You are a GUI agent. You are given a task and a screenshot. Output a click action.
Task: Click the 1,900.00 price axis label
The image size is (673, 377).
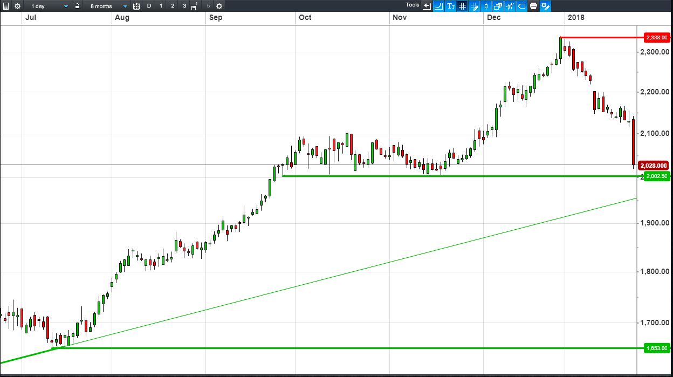point(655,223)
